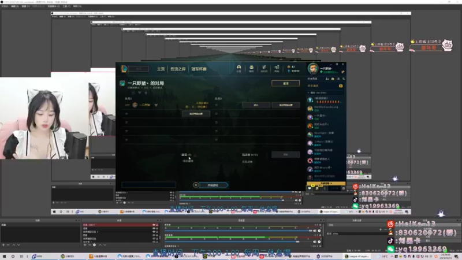
Task: Click the round X cancel icon beside start button
Action: pos(196,185)
